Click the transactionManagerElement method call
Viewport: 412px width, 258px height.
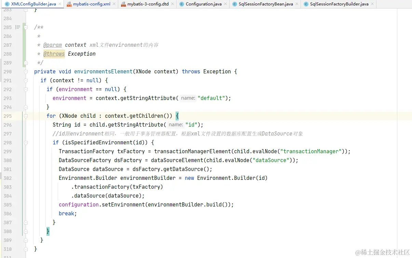tap(192, 152)
